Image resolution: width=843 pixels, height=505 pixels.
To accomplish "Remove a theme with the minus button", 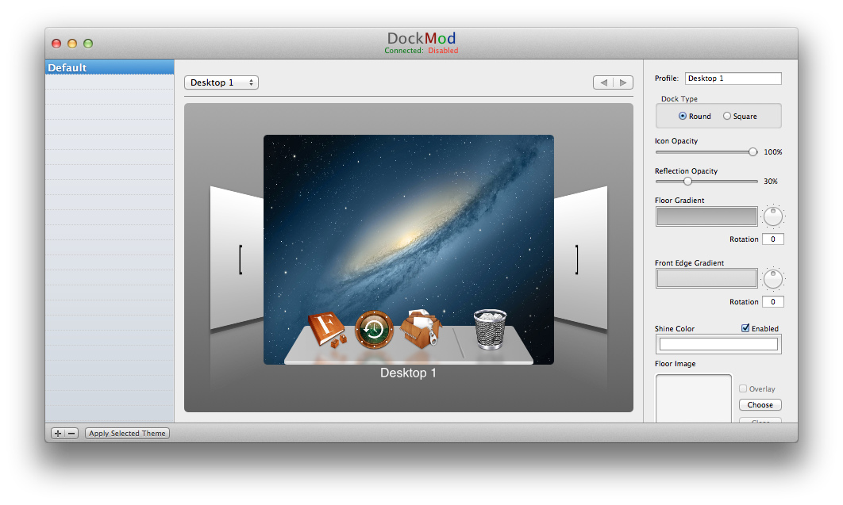I will (x=71, y=433).
